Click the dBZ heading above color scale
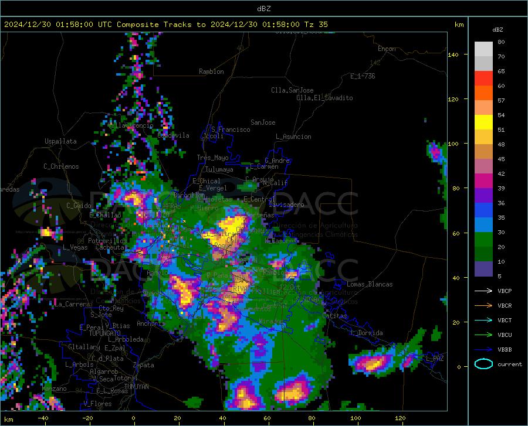The image size is (528, 426). (x=497, y=29)
